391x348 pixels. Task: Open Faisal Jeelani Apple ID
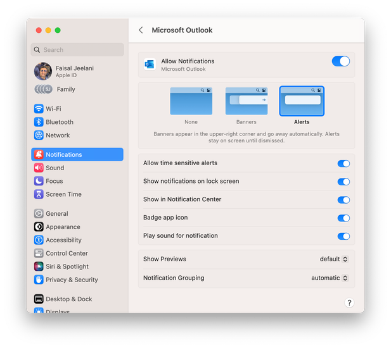pos(77,71)
